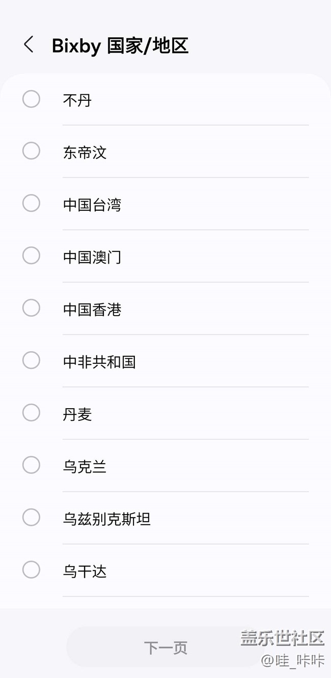Choose the 乌干达 radio button
The image size is (331, 678).
click(x=31, y=570)
